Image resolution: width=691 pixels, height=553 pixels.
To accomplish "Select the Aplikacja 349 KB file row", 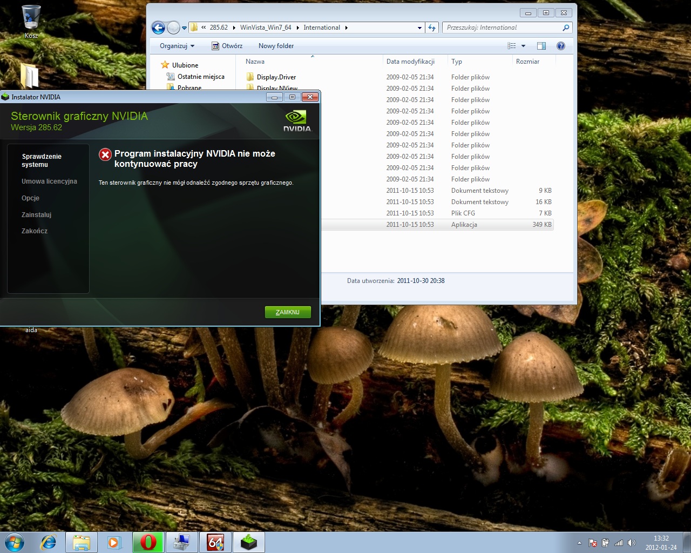I will click(x=438, y=225).
